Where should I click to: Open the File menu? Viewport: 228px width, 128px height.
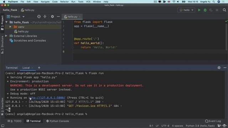[22, 1]
